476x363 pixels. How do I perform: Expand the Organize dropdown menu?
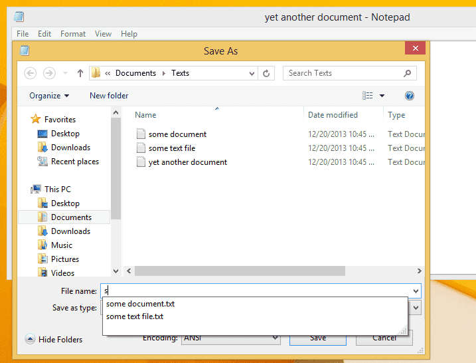click(x=49, y=96)
